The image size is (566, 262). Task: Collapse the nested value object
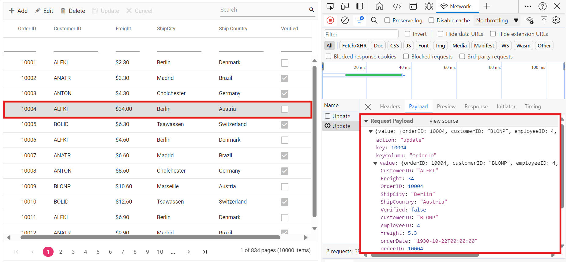point(375,163)
